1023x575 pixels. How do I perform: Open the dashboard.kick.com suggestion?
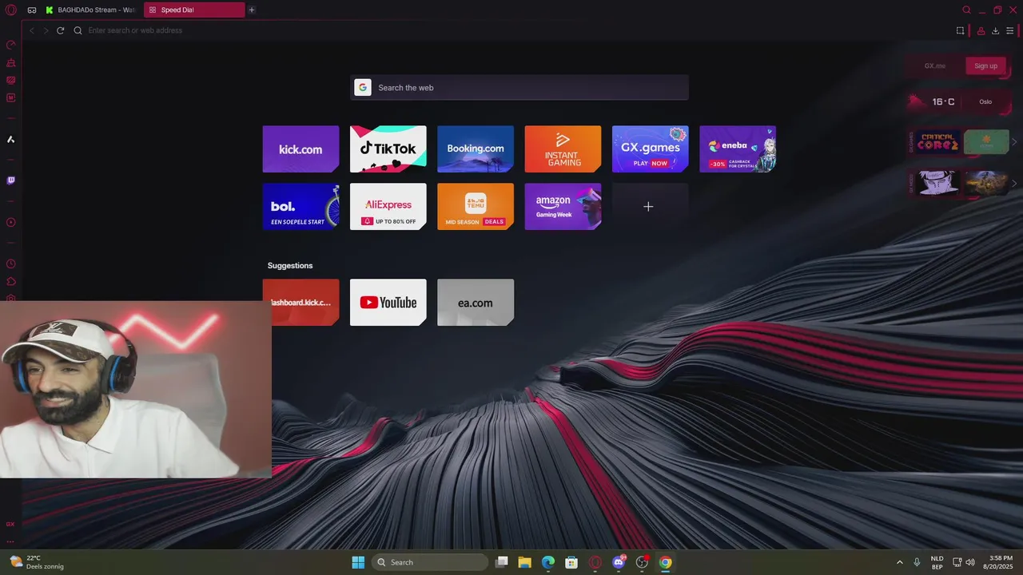[301, 302]
